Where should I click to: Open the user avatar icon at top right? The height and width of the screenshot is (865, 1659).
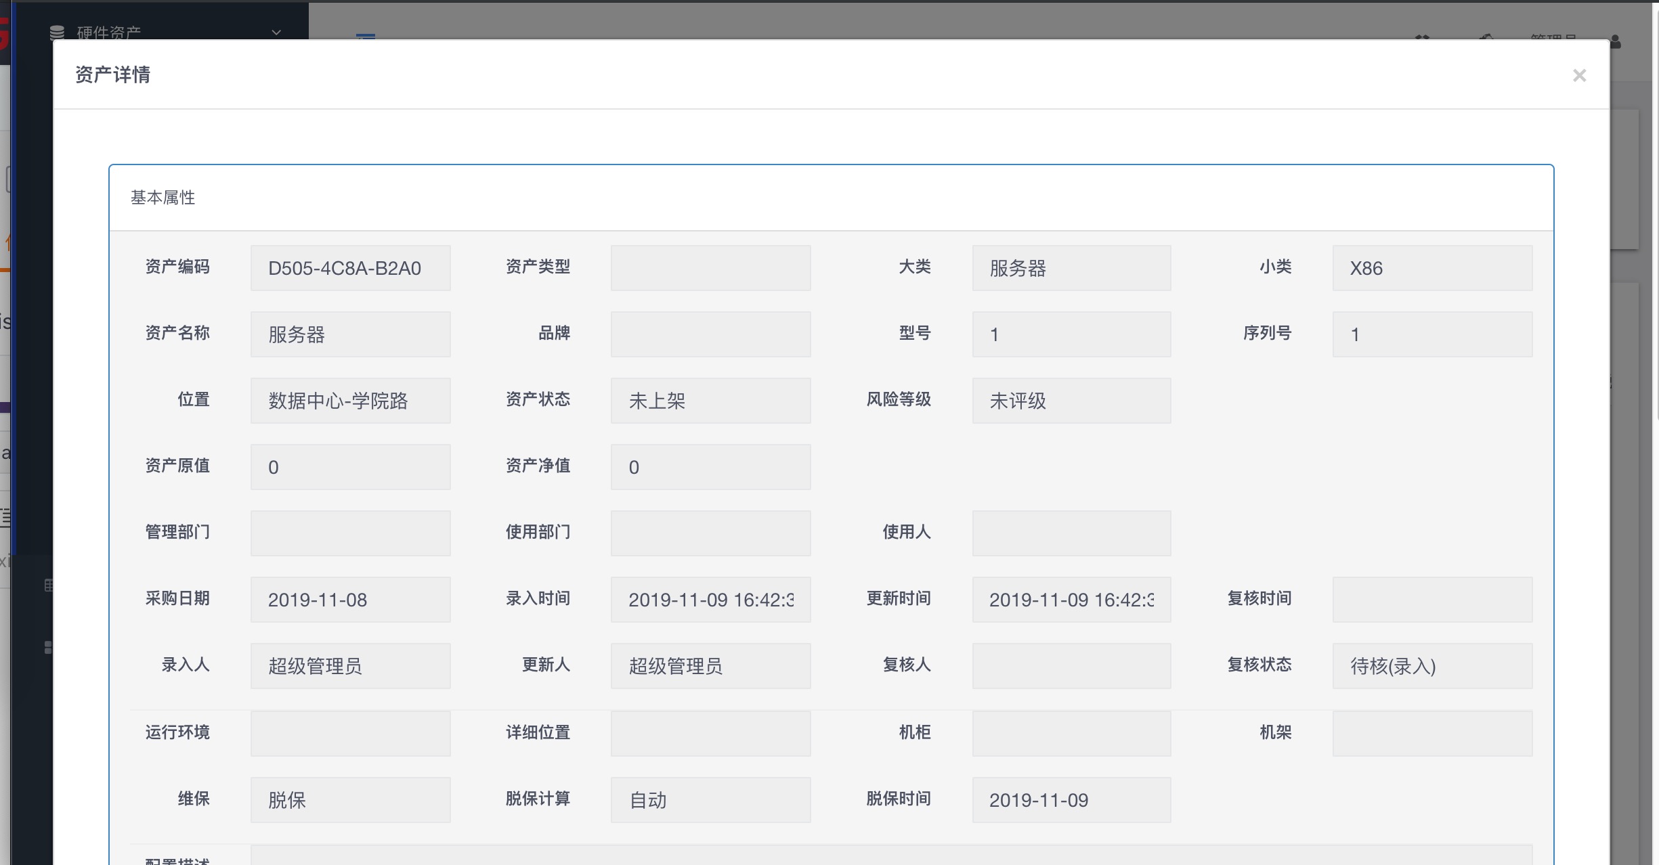click(x=1615, y=42)
